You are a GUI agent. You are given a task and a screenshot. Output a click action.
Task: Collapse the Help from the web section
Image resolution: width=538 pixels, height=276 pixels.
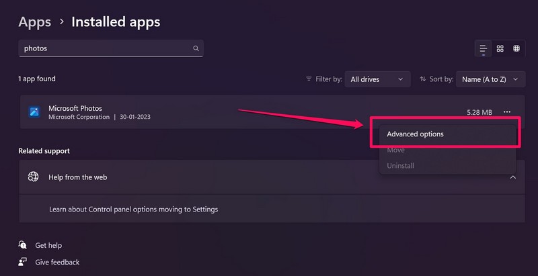[512, 177]
